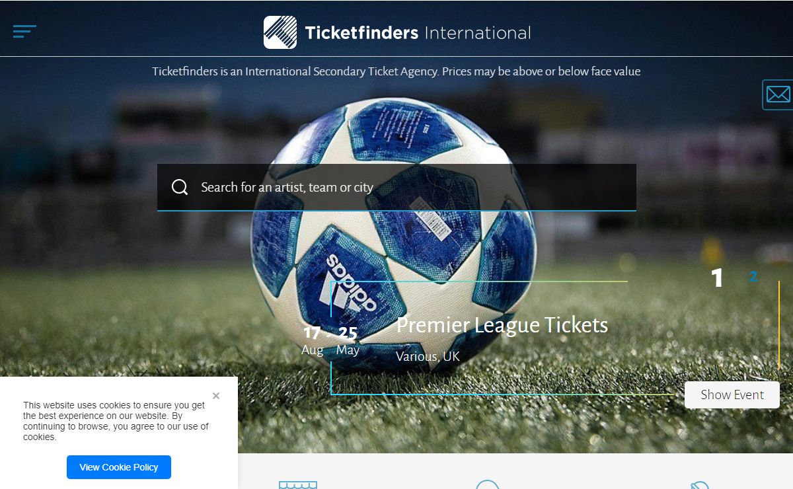This screenshot has height=489, width=793.
Task: Click the secondary ticket agency disclaimer text
Action: pyautogui.click(x=397, y=71)
